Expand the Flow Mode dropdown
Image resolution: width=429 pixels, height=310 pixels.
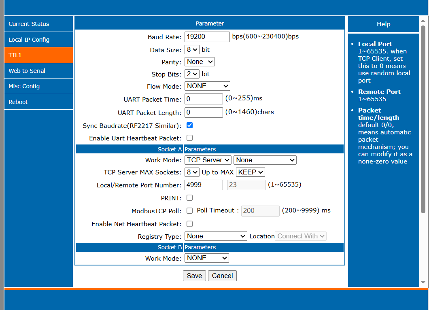207,86
